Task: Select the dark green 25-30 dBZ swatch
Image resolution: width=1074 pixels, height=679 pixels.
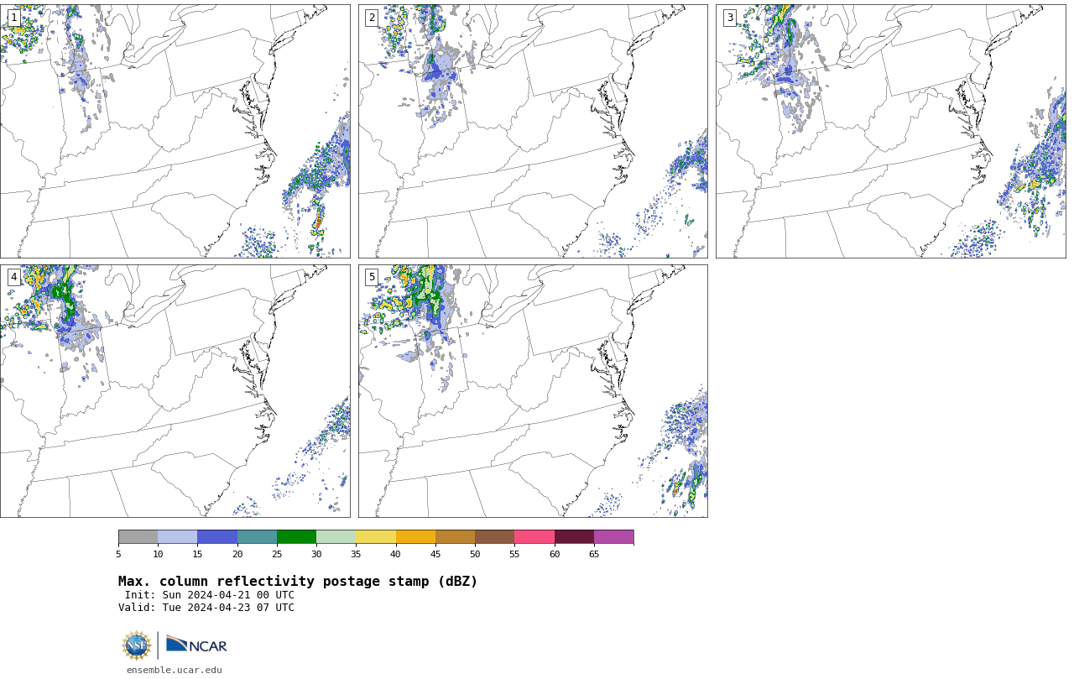Action: 296,537
